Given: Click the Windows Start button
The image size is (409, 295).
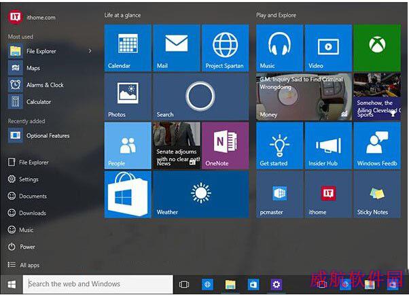Looking at the screenshot, I should 12,284.
